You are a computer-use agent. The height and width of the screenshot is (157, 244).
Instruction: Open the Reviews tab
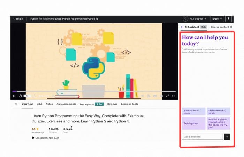[x=112, y=104]
